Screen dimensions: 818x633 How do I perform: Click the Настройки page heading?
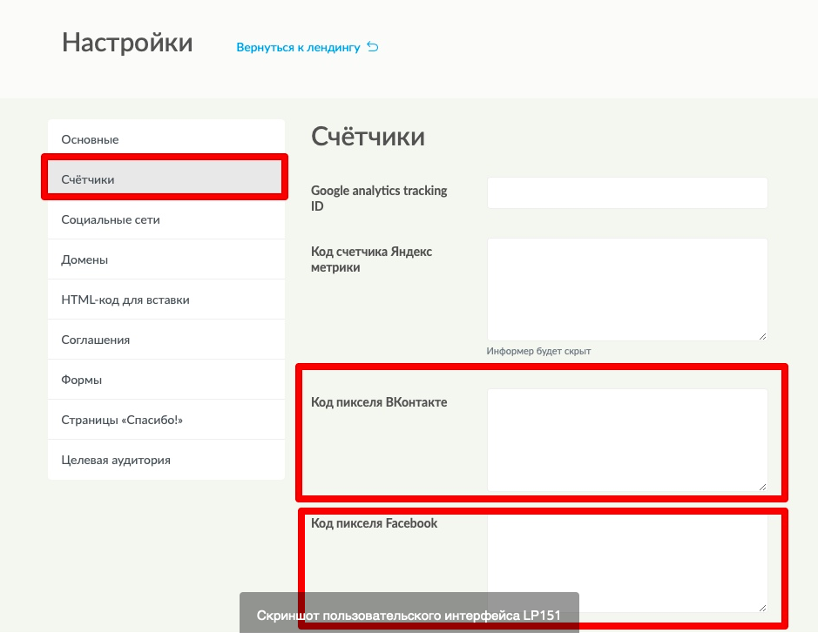(127, 43)
